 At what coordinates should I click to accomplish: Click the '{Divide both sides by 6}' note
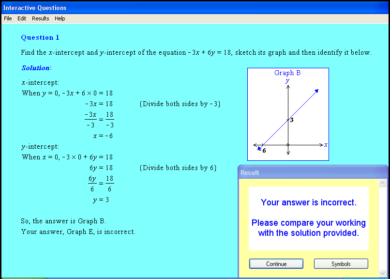point(178,168)
